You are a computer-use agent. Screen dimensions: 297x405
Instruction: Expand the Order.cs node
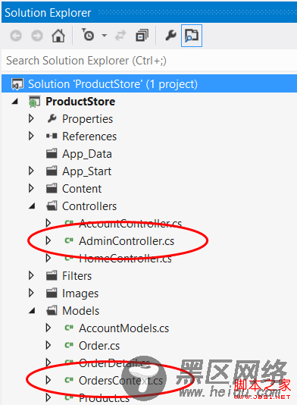point(48,345)
